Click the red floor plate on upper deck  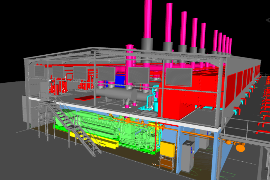[83, 98]
